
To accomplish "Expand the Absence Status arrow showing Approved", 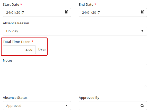I will [x=66, y=106].
